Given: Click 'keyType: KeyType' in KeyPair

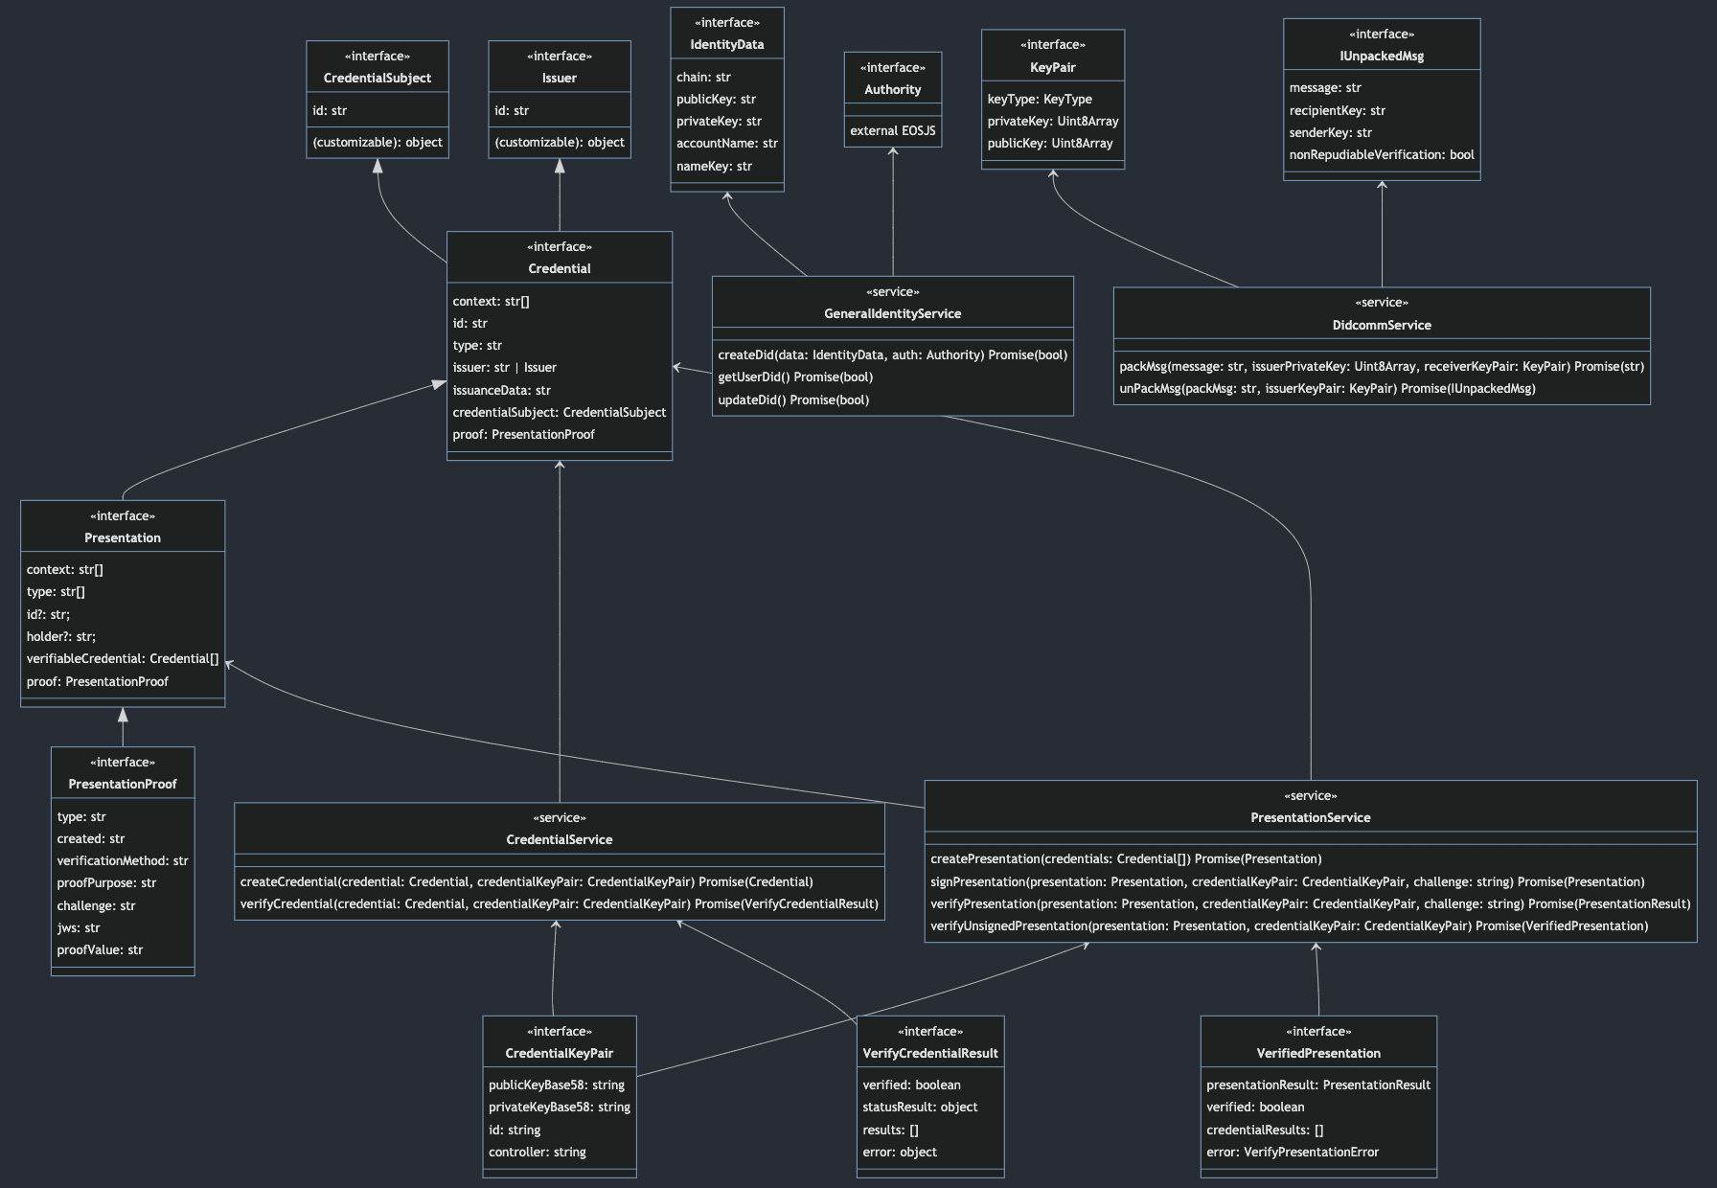Looking at the screenshot, I should [x=1040, y=100].
